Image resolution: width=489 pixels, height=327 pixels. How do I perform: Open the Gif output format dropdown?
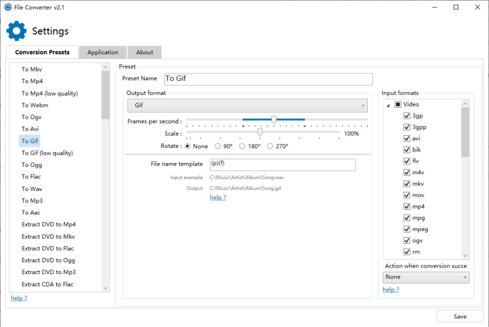point(247,105)
